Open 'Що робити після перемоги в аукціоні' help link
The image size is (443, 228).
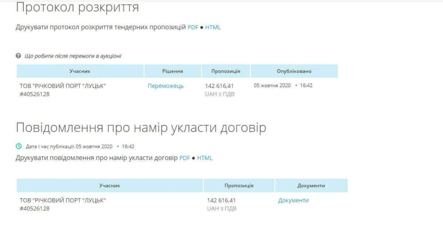[73, 56]
